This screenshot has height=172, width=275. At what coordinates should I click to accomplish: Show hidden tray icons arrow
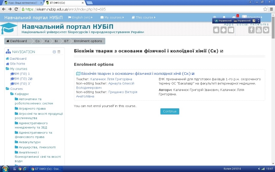pos(259,169)
